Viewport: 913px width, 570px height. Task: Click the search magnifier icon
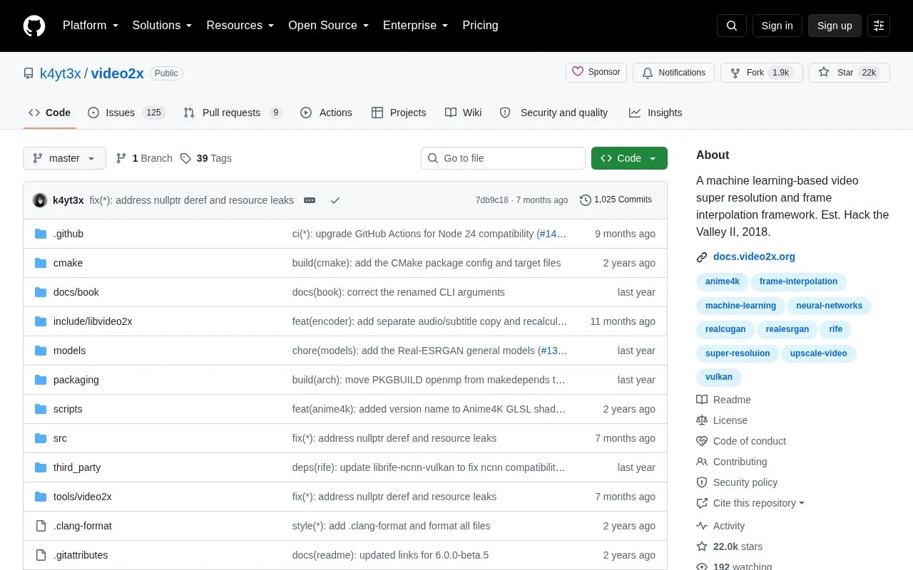(x=732, y=26)
